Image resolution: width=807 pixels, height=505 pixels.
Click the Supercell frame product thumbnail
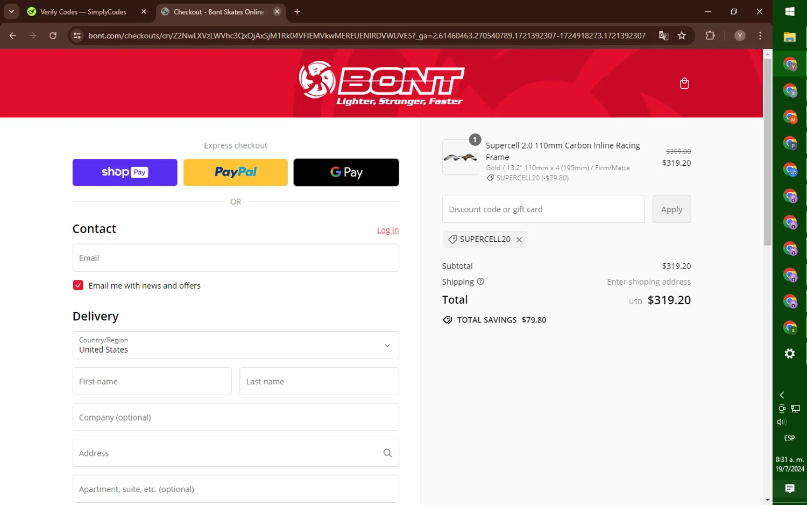460,157
